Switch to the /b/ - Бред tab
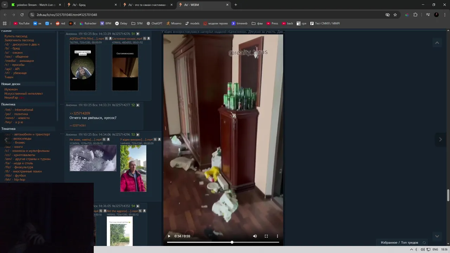450x253 pixels. coord(91,5)
